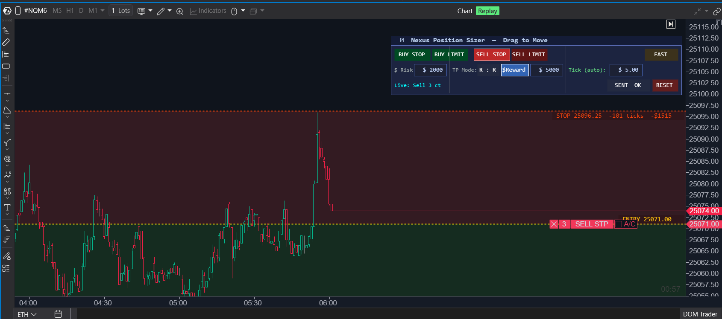Select BUY LIMIT order type
This screenshot has width=722, height=319.
(449, 55)
